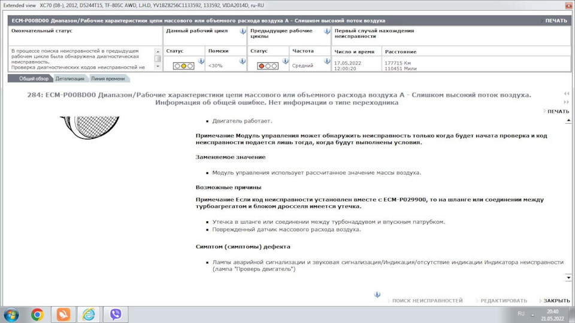The height and width of the screenshot is (323, 575).
Task: Click info icon next to Помехи <30% value
Action: [x=243, y=61]
